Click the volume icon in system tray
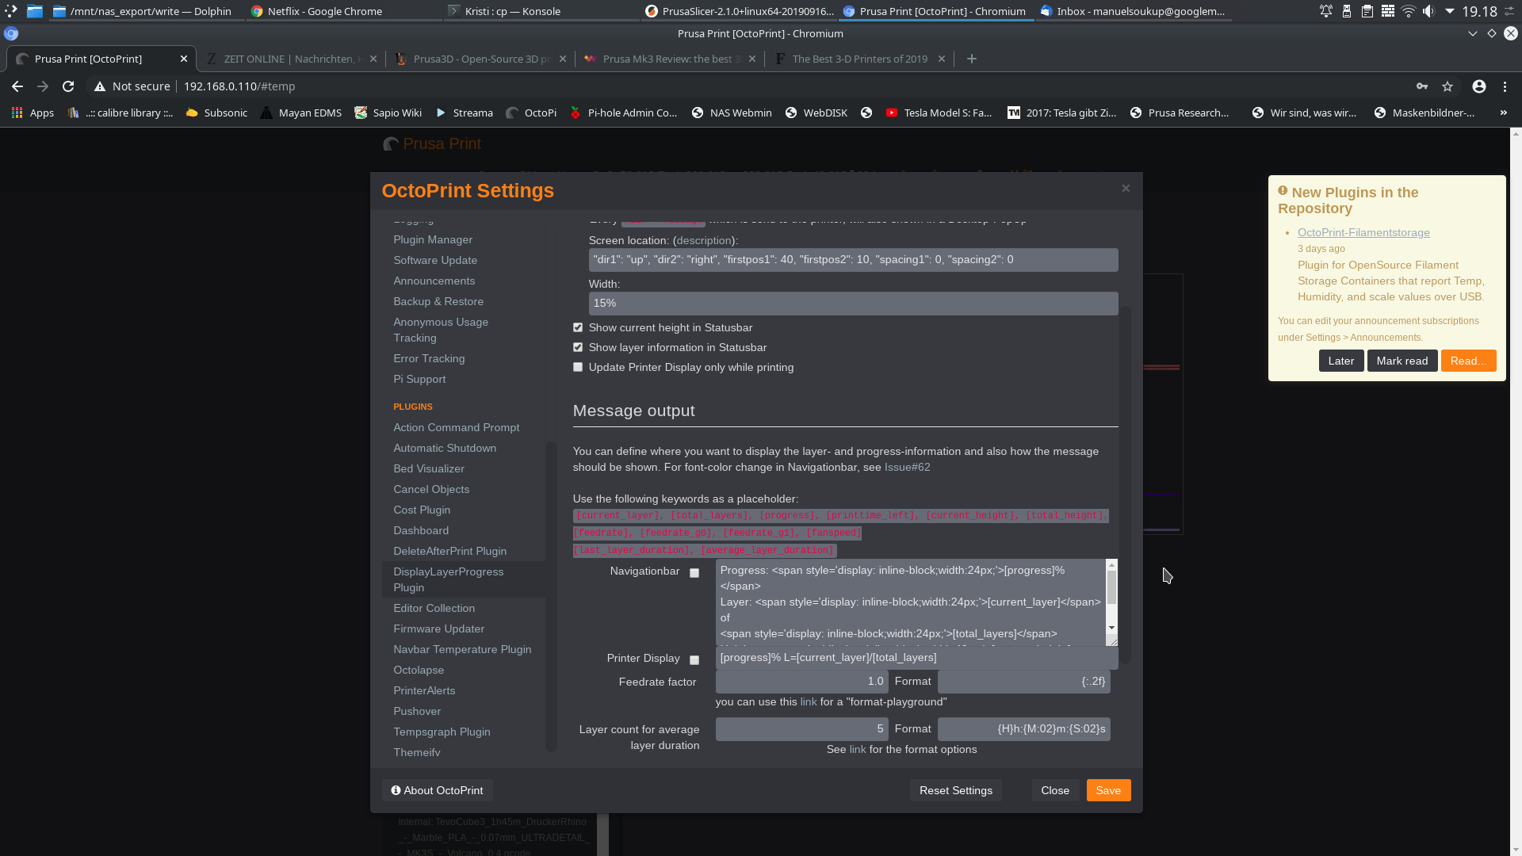Image resolution: width=1522 pixels, height=856 pixels. click(x=1428, y=11)
